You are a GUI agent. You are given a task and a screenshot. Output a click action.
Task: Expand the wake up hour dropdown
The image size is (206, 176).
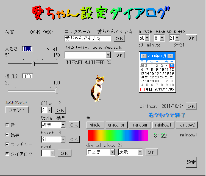(x=162, y=38)
